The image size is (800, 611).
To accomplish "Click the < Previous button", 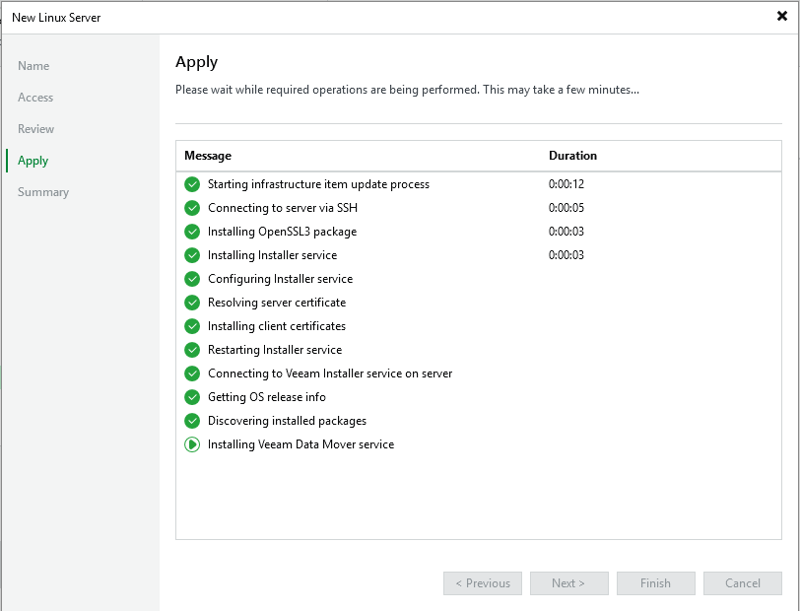I will tap(482, 583).
